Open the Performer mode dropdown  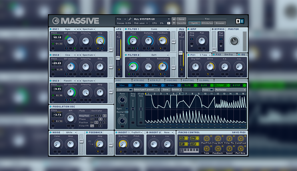[x=230, y=90]
